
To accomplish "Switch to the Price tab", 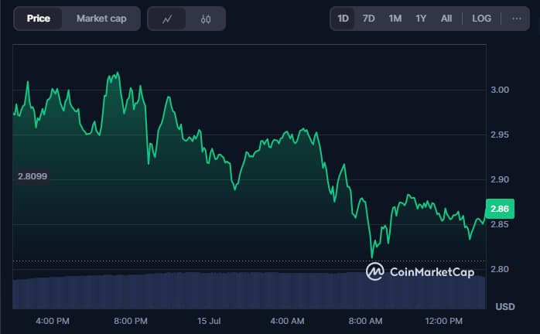I will (x=38, y=19).
